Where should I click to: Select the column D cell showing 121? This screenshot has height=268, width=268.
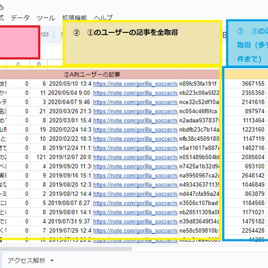click(39, 157)
